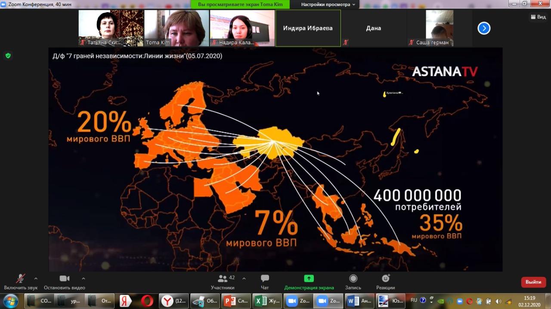Expand video options arrow beside camera
551x309 pixels.
tap(84, 278)
